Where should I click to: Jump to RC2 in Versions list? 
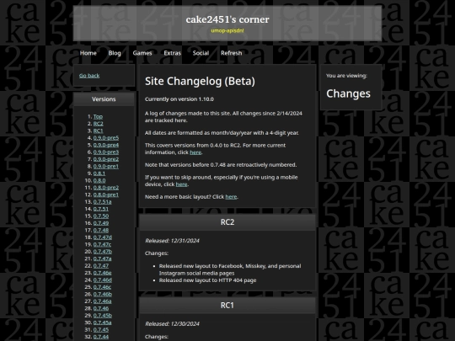pos(99,124)
